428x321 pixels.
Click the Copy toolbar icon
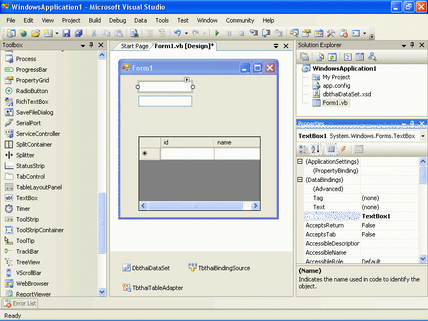coord(106,33)
